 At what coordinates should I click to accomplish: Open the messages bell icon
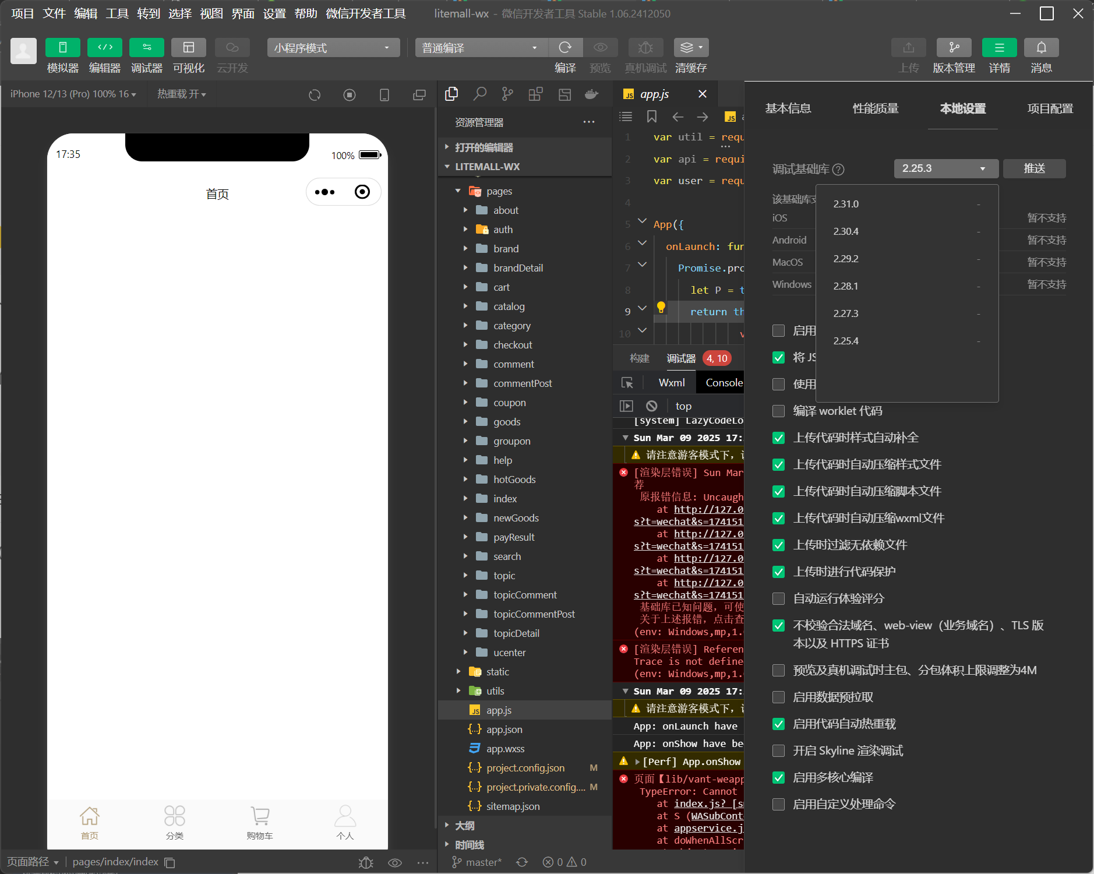(1042, 48)
